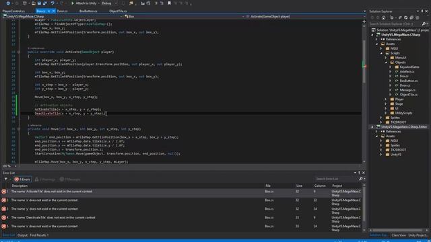Click the bookmark toolbar icon

pos(169,3)
